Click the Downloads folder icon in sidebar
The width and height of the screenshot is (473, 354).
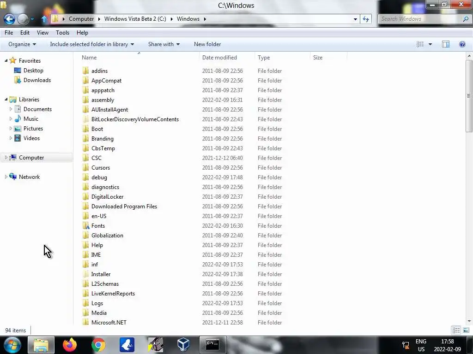(x=18, y=80)
